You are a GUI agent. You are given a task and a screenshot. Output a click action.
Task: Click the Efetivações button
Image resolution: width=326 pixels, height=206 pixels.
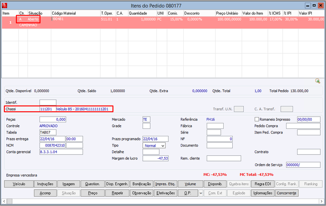pos(165,193)
